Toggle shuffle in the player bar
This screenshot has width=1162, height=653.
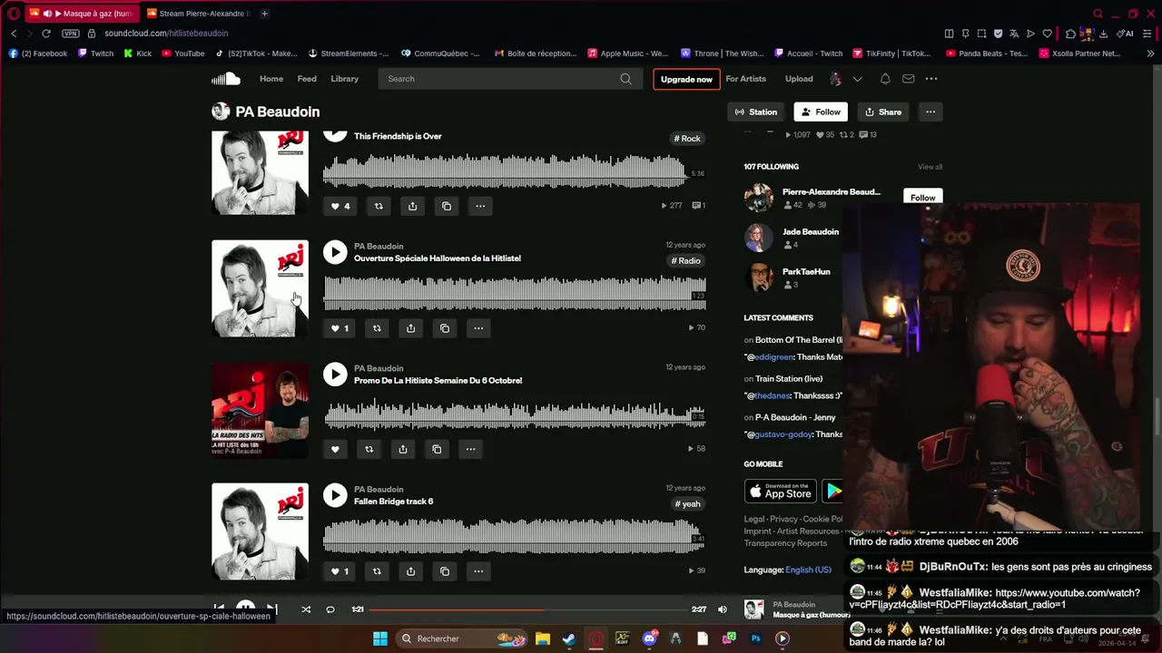[x=306, y=609]
